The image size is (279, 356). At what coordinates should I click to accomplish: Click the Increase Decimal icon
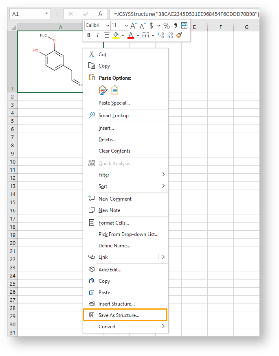pos(160,35)
